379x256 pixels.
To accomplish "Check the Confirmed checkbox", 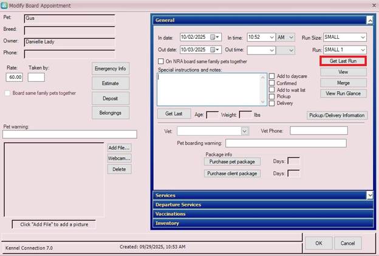I will tap(272, 83).
